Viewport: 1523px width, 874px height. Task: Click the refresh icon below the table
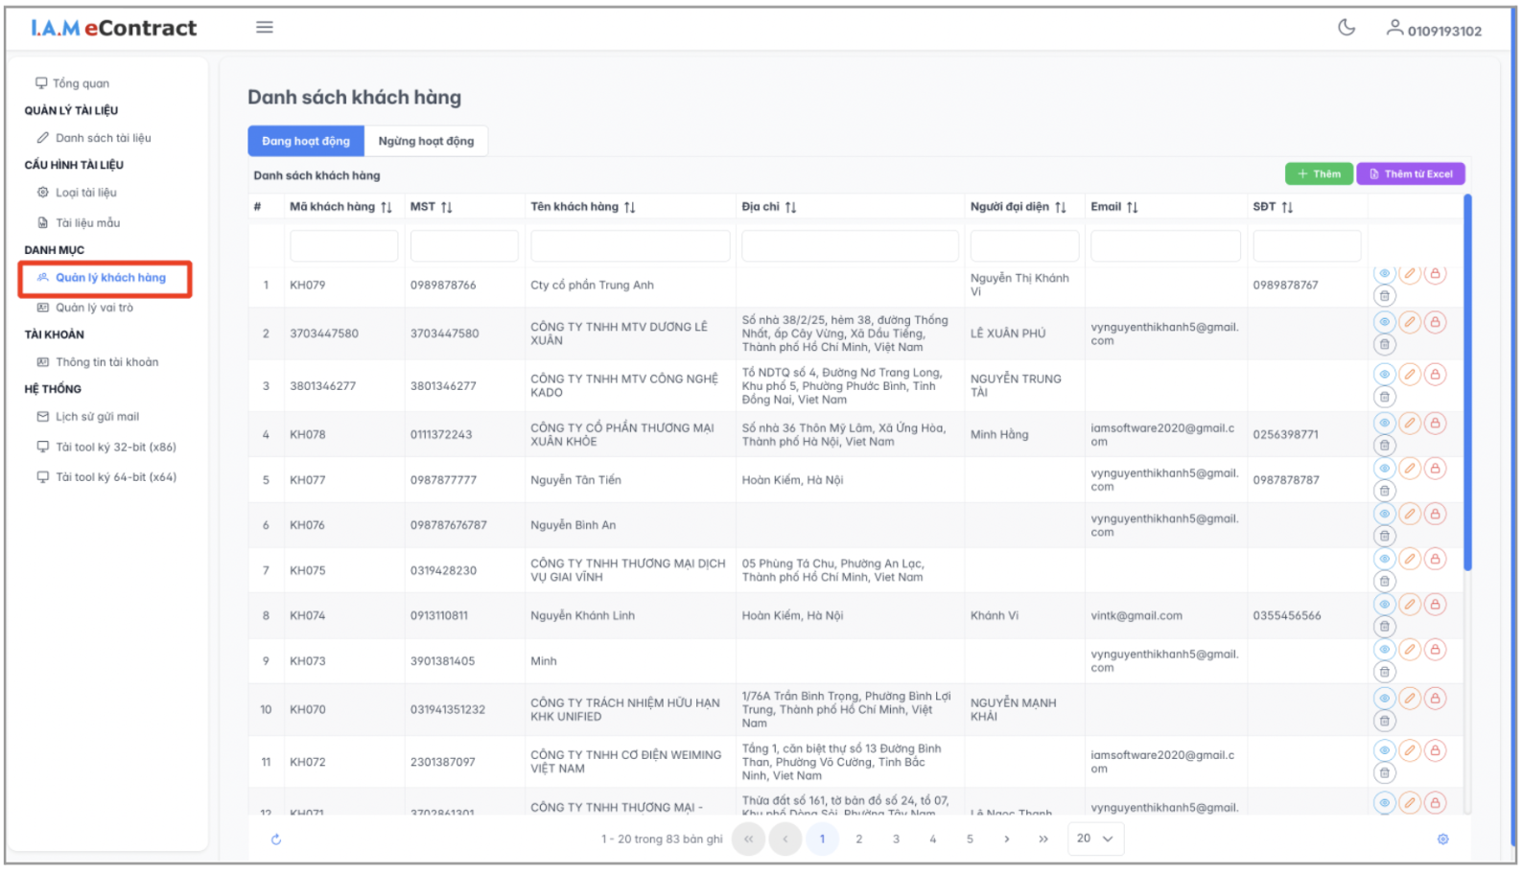click(276, 839)
